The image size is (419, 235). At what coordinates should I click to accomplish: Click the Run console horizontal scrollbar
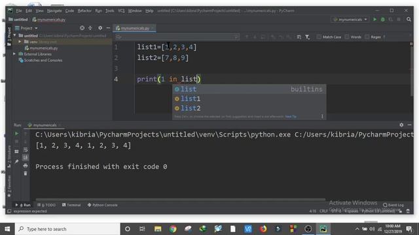(x=181, y=199)
